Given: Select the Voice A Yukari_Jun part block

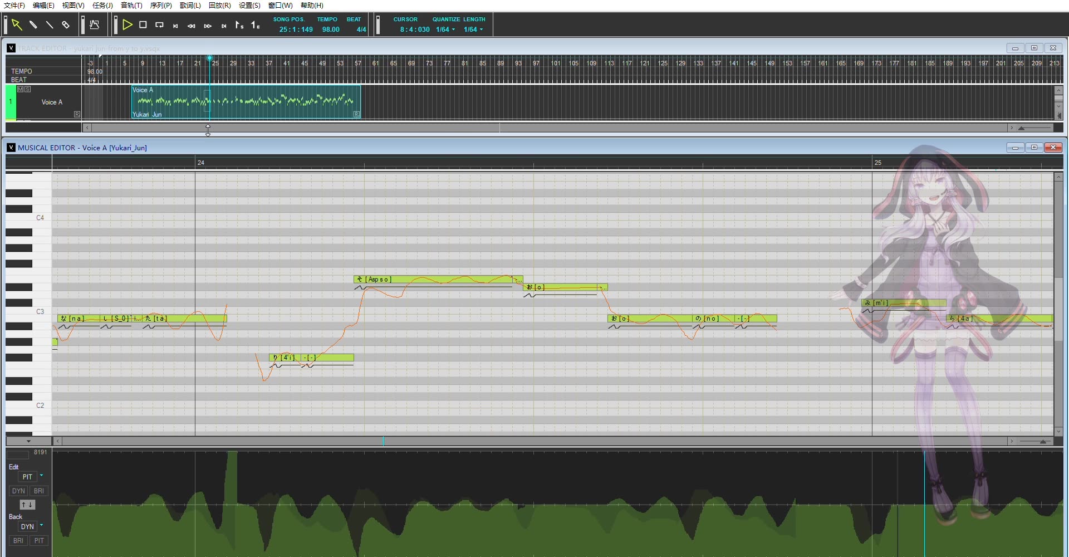Looking at the screenshot, I should [246, 102].
